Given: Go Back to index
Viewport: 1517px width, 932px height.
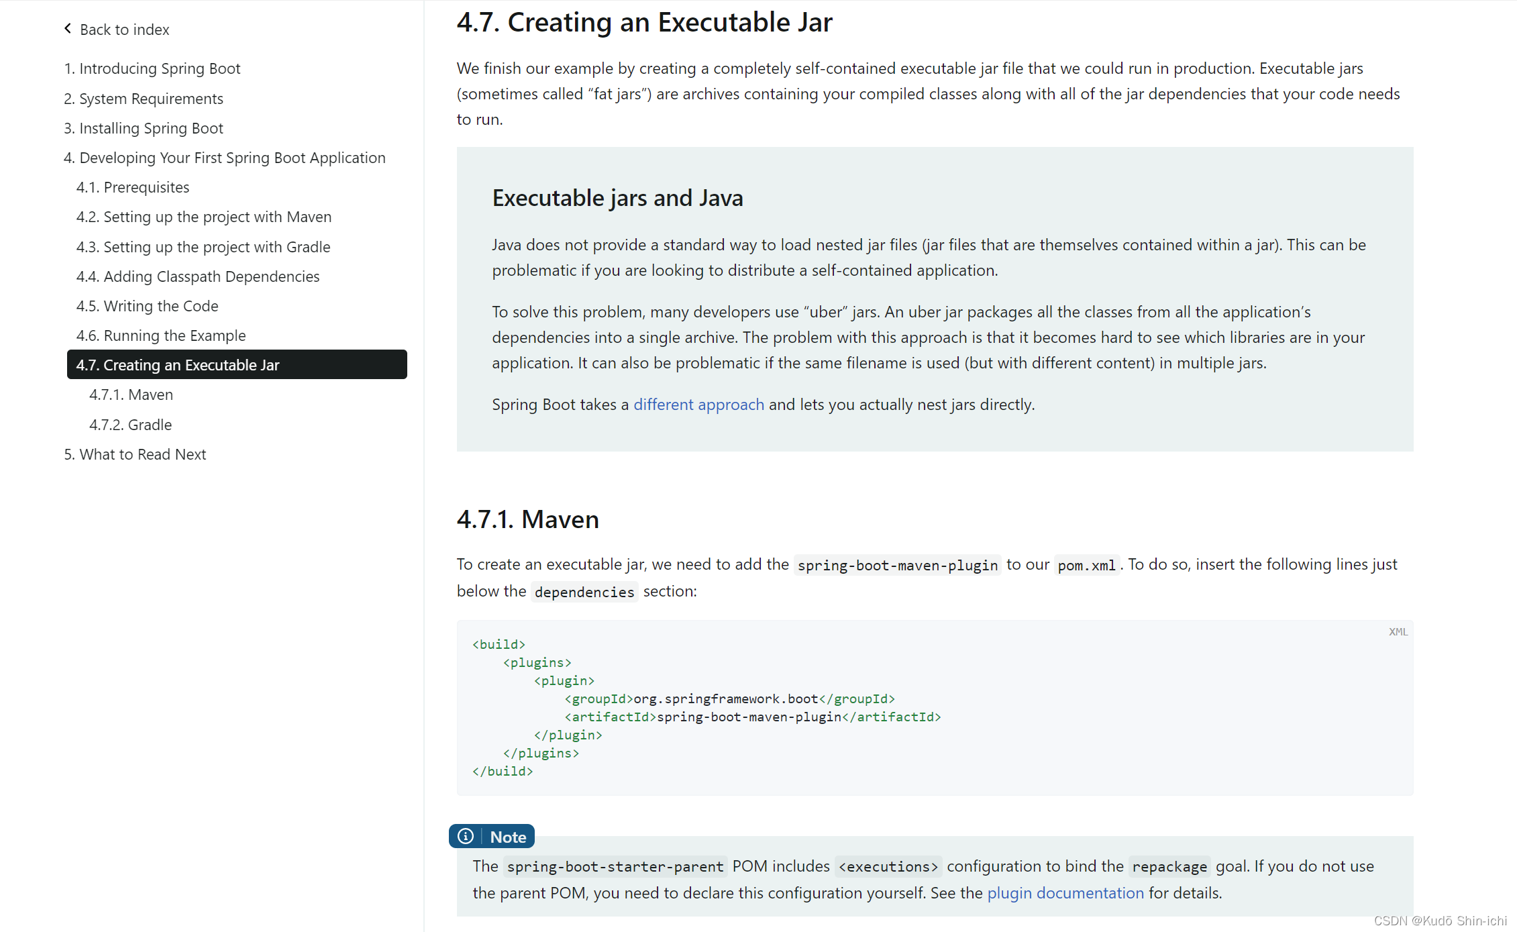Looking at the screenshot, I should (x=124, y=29).
